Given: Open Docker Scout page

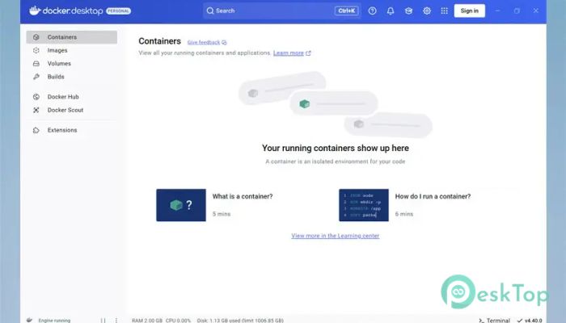Looking at the screenshot, I should click(71, 110).
